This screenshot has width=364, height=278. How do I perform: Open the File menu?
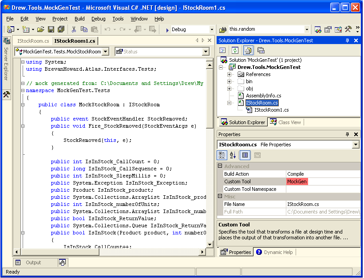[x=10, y=19]
